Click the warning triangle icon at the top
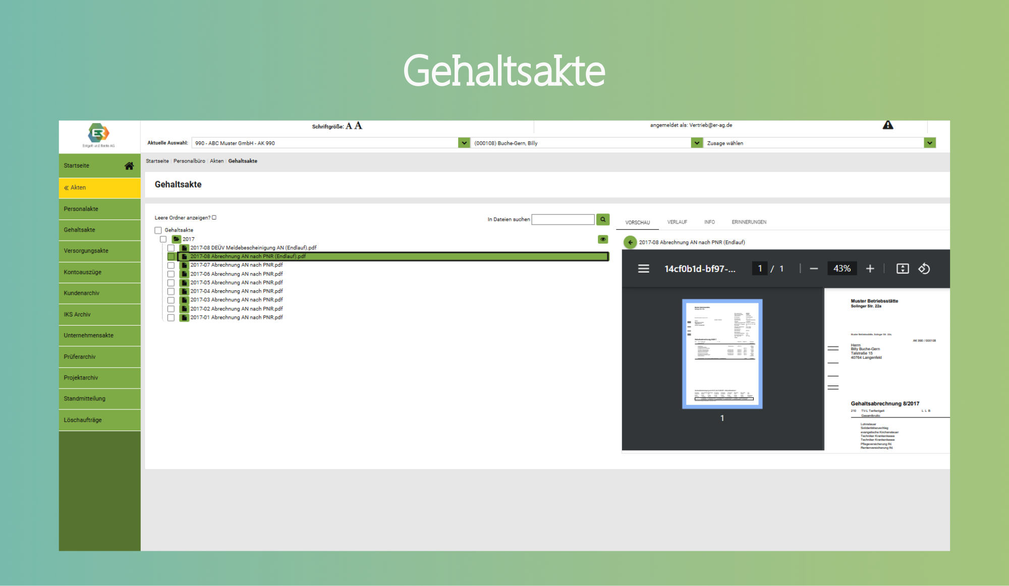 (x=888, y=125)
